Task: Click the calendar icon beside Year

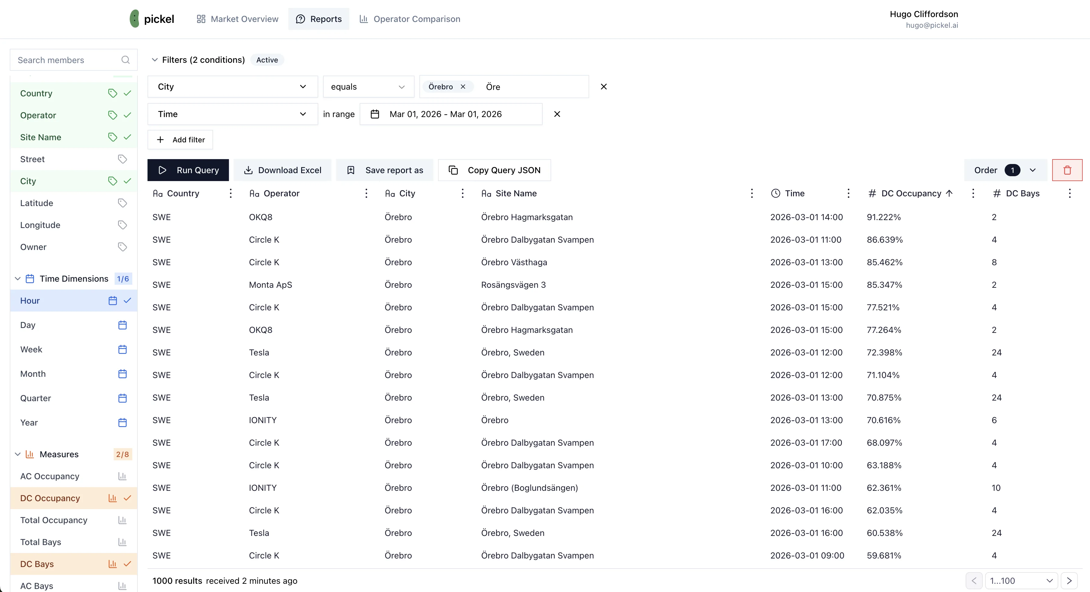Action: [x=122, y=423]
